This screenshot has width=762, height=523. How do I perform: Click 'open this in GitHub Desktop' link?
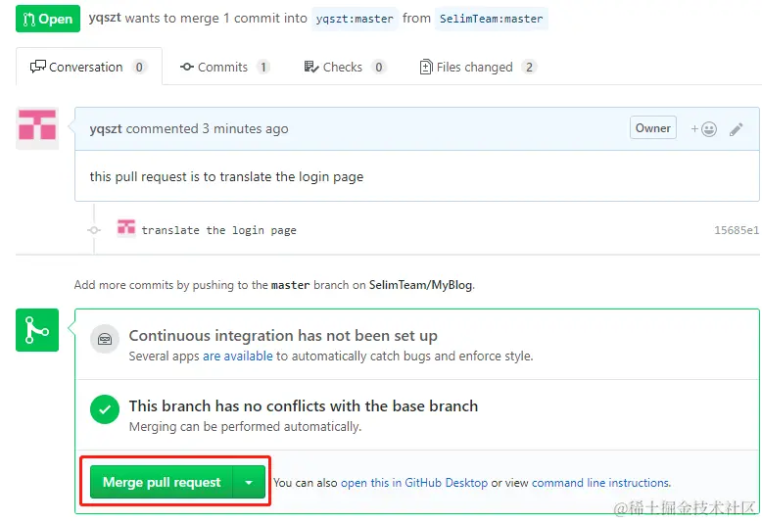pyautogui.click(x=414, y=483)
